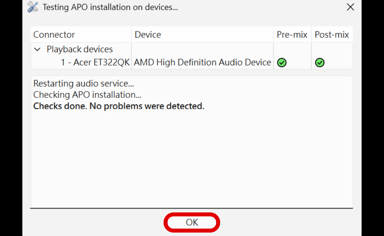
Task: Click the wrench tool icon in title bar
Action: (33, 7)
